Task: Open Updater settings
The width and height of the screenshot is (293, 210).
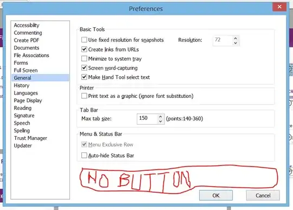Action: click(23, 146)
